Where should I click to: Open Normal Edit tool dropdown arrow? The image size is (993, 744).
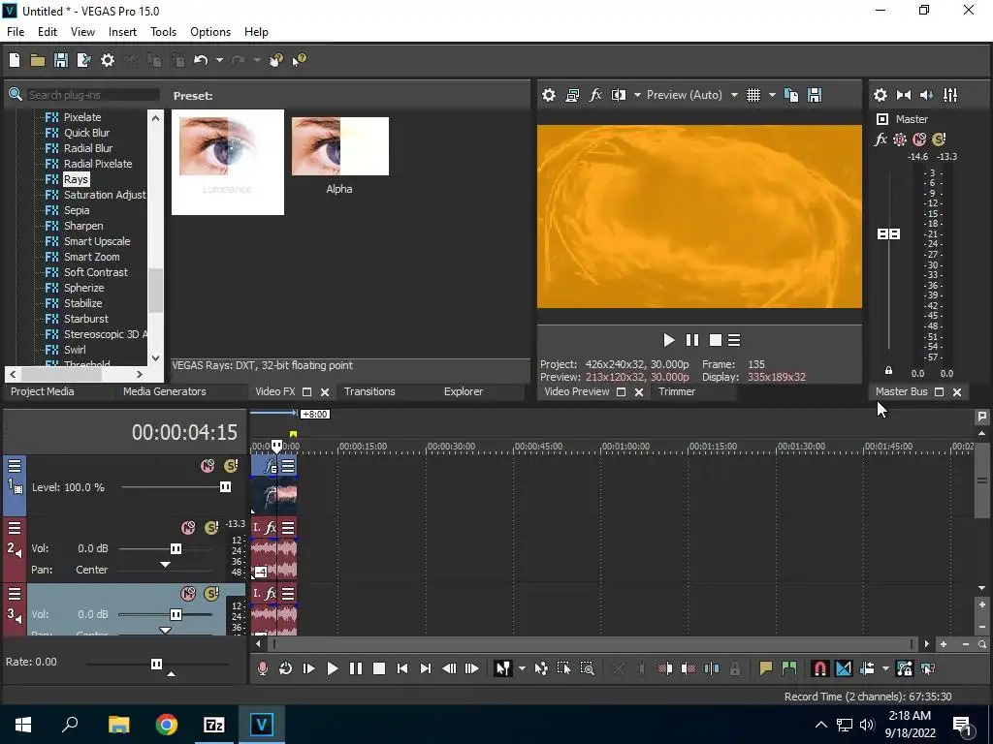(x=522, y=668)
